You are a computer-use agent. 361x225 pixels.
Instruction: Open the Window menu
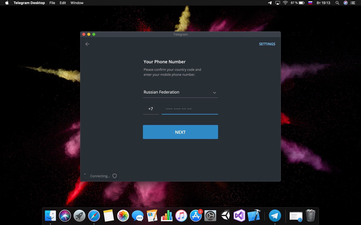click(x=77, y=3)
